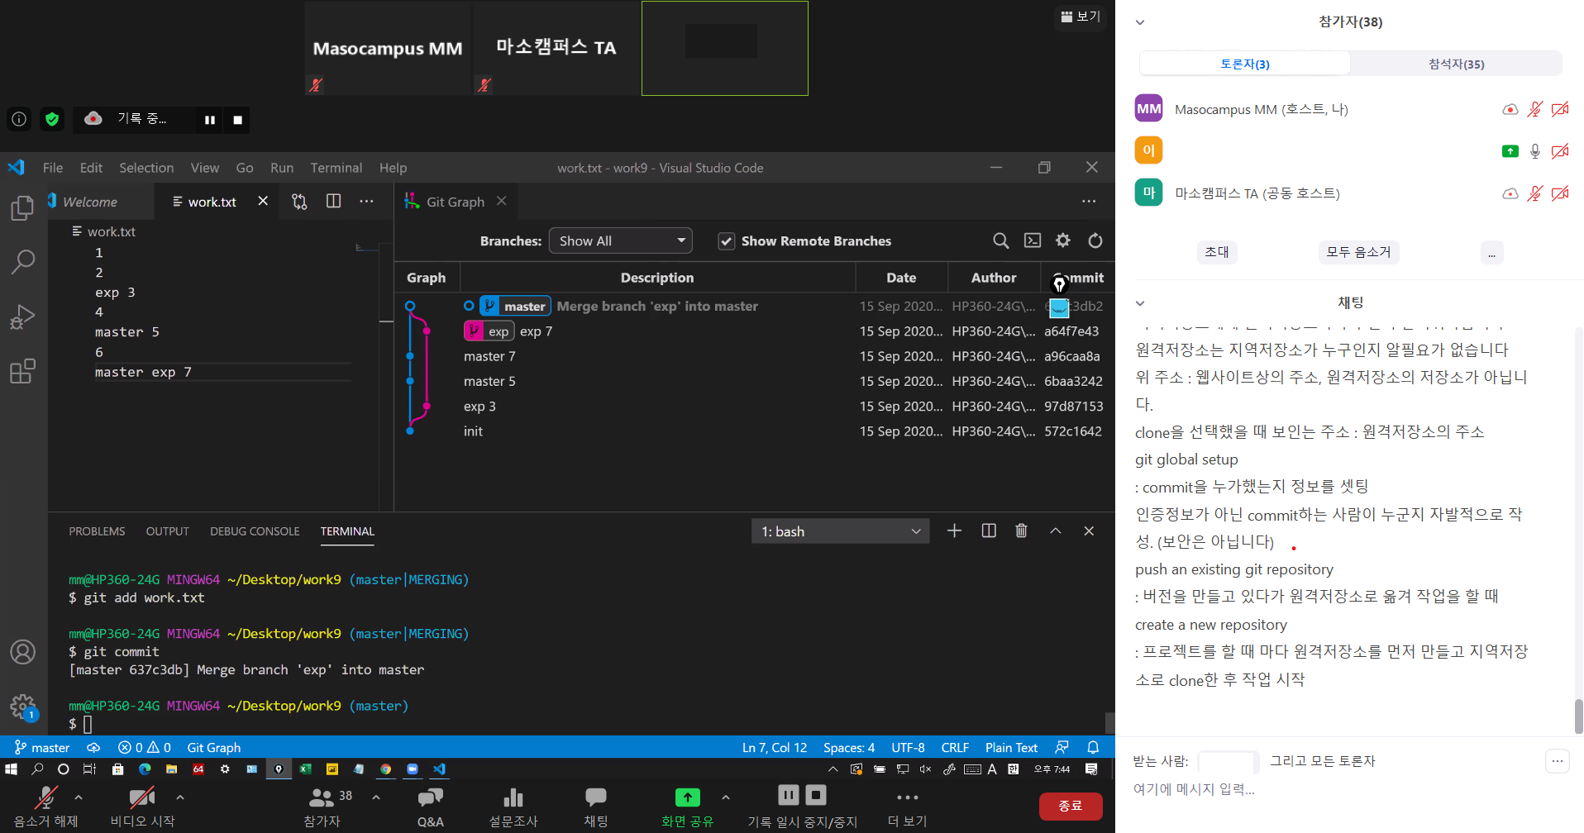Open terminal shell selector '1: bash'
The width and height of the screenshot is (1584, 833).
pyautogui.click(x=840, y=531)
